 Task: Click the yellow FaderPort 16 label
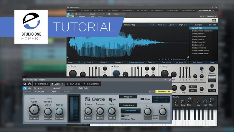164,91
